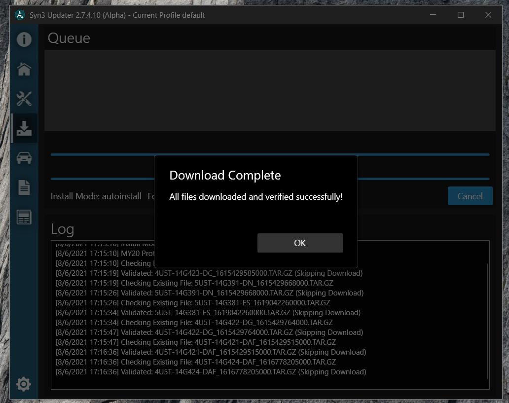Open the News sidebar section
Image resolution: width=509 pixels, height=403 pixels.
click(x=24, y=216)
